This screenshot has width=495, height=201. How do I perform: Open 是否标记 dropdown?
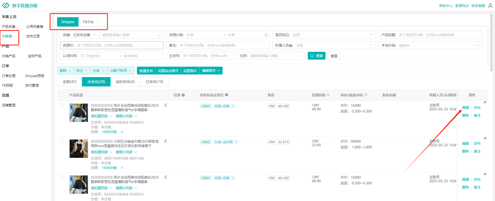(324, 35)
